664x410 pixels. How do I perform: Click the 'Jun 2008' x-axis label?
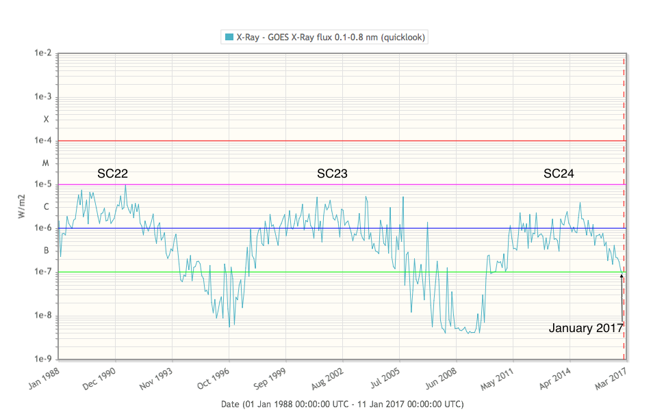click(441, 378)
